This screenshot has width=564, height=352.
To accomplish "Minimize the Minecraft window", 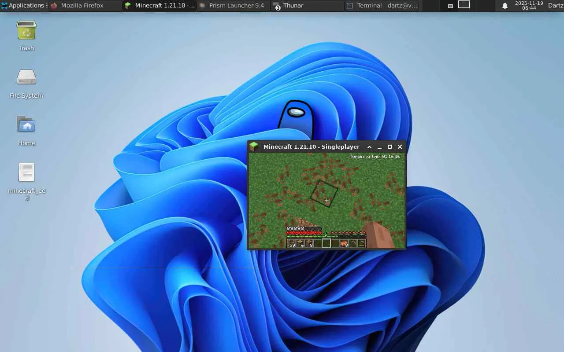I will 379,147.
